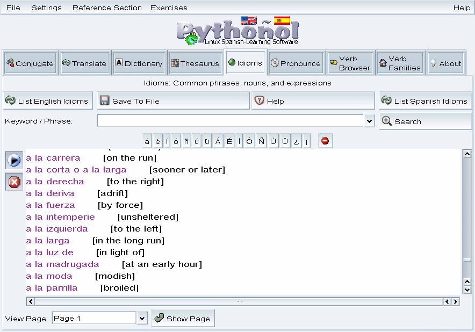The width and height of the screenshot is (475, 332).
Task: Click the red clear-entry icon after special characters
Action: point(325,141)
